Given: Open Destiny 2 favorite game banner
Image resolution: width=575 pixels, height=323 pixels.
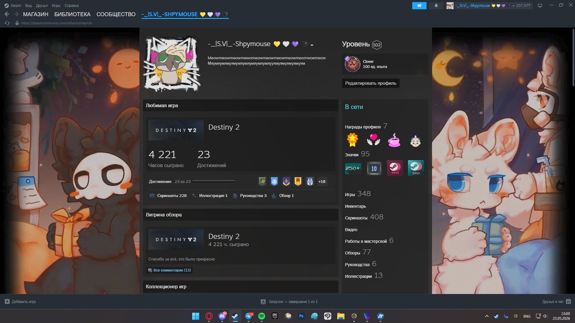Looking at the screenshot, I should pyautogui.click(x=176, y=130).
